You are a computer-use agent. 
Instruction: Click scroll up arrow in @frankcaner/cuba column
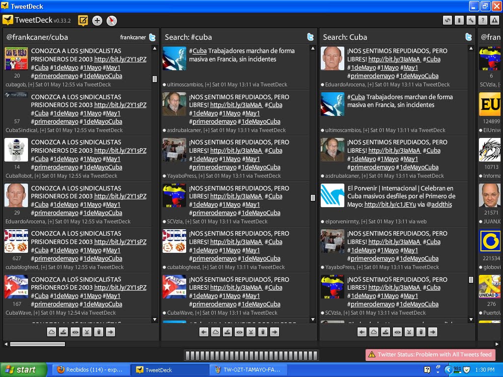pos(155,49)
